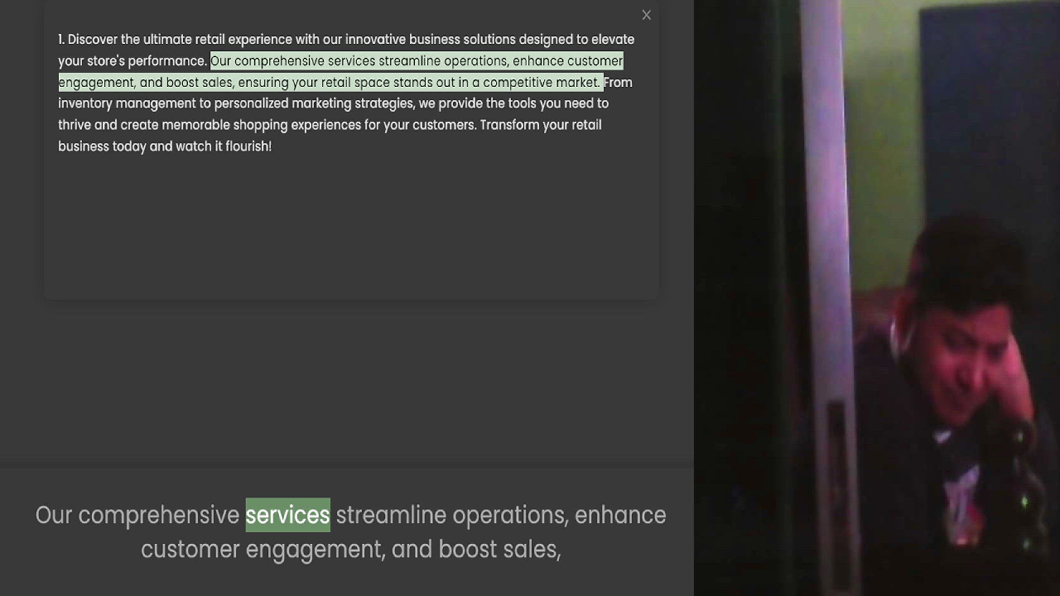Screen dimensions: 1060x596
Task: Click the number '1.' starting the paragraph
Action: click(61, 39)
